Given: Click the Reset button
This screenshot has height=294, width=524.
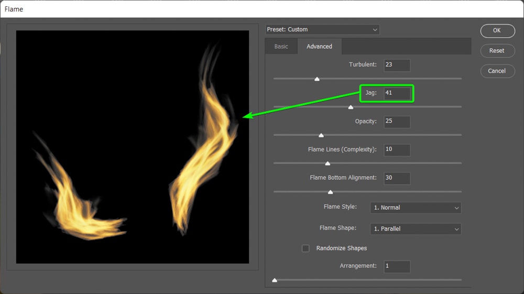Looking at the screenshot, I should point(497,51).
